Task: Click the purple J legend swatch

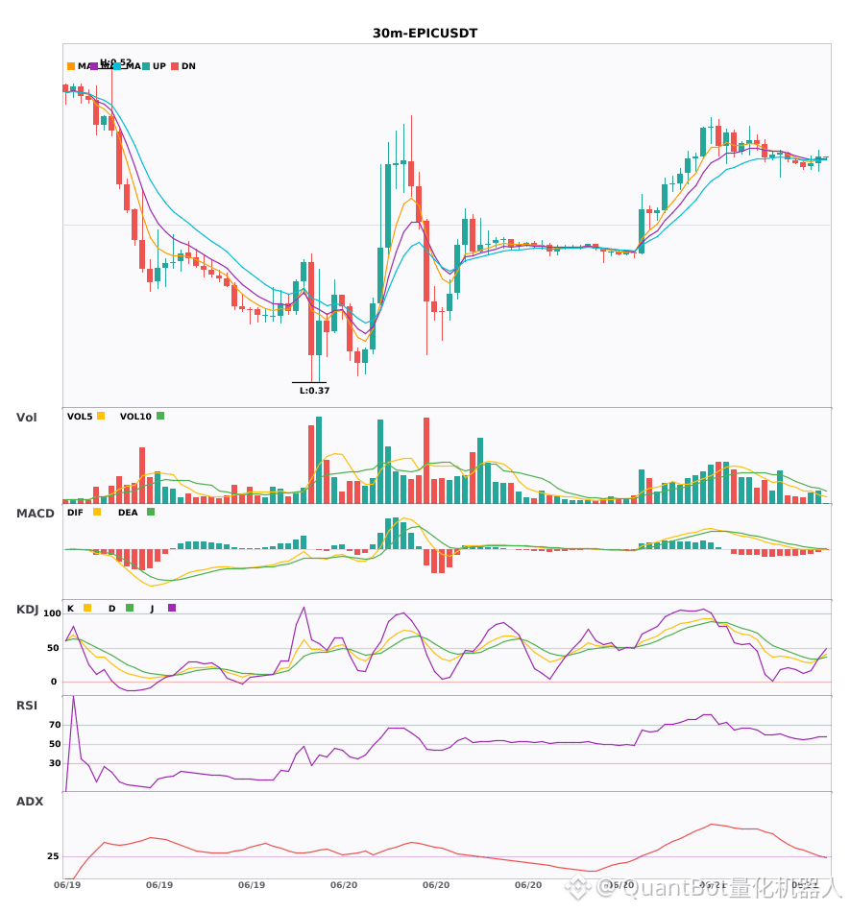Action: point(172,608)
